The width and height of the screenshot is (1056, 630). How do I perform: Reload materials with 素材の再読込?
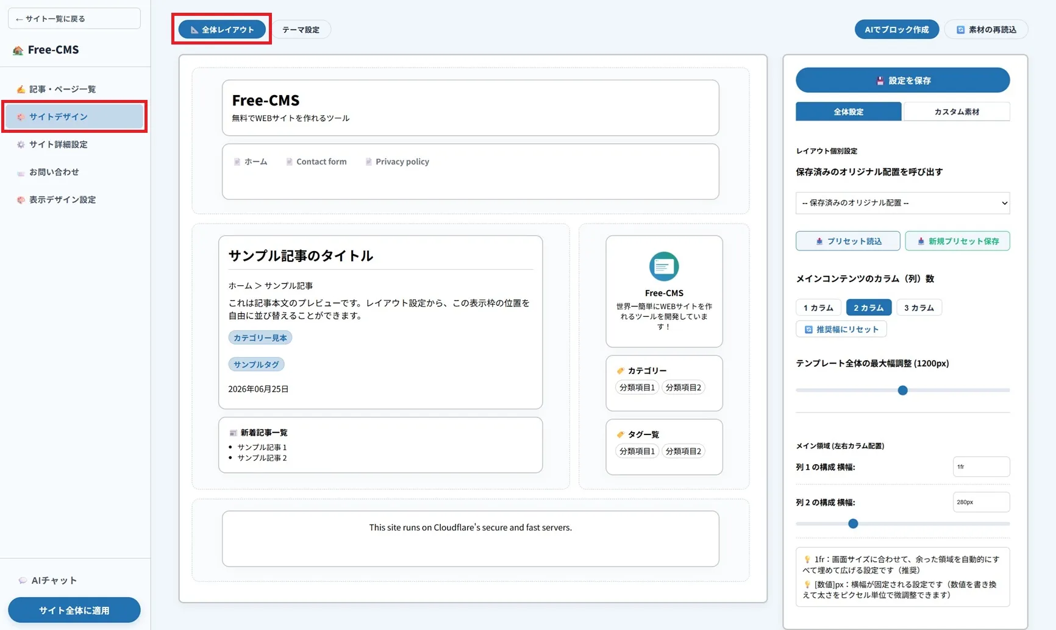coord(986,30)
